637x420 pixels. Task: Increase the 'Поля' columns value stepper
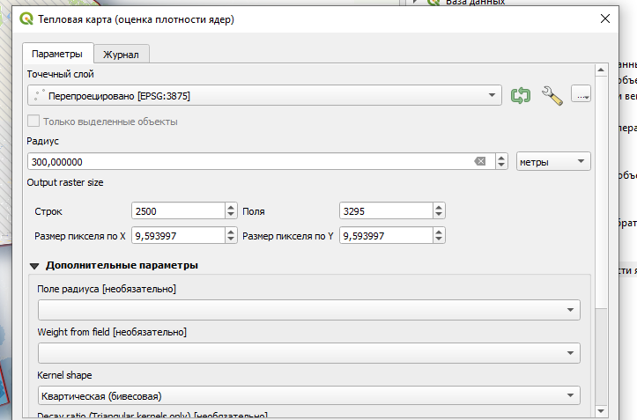tap(439, 208)
